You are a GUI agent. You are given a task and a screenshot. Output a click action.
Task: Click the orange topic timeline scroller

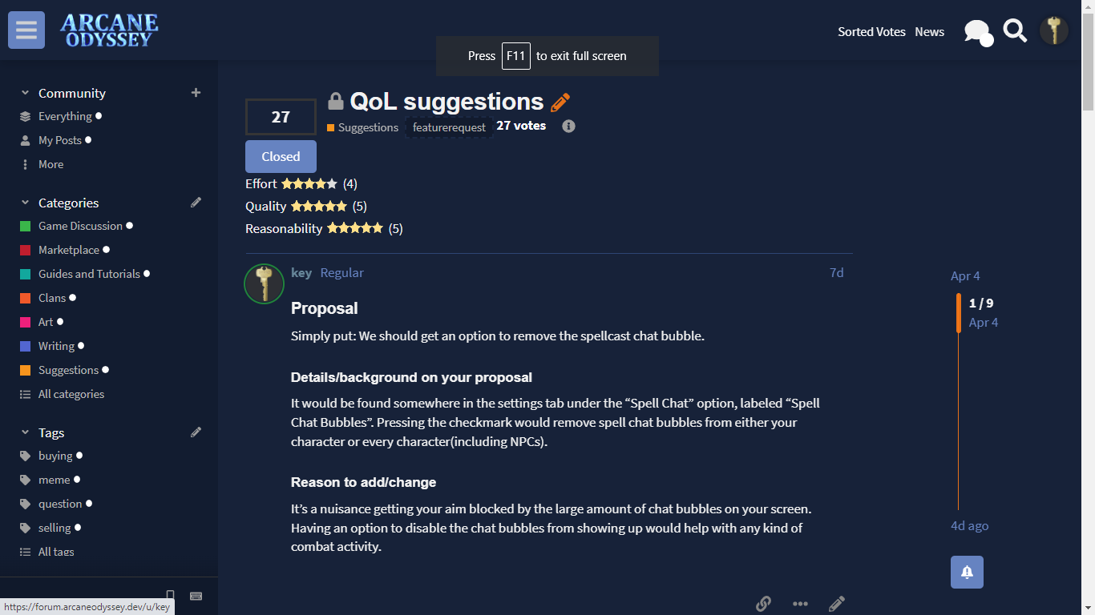(x=959, y=313)
